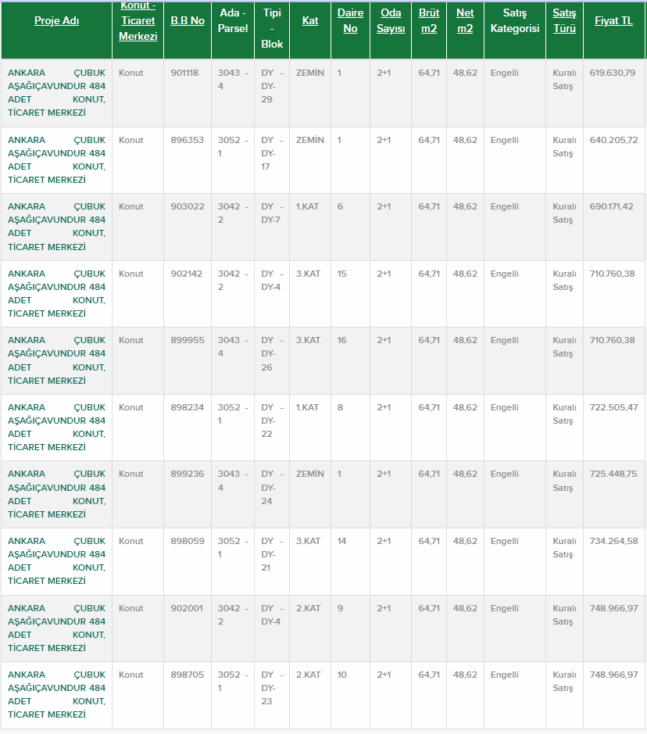
Task: Click the Kat column header
Action: click(x=310, y=21)
